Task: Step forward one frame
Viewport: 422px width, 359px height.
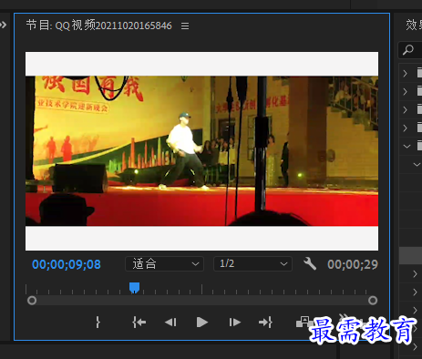Action: 234,323
